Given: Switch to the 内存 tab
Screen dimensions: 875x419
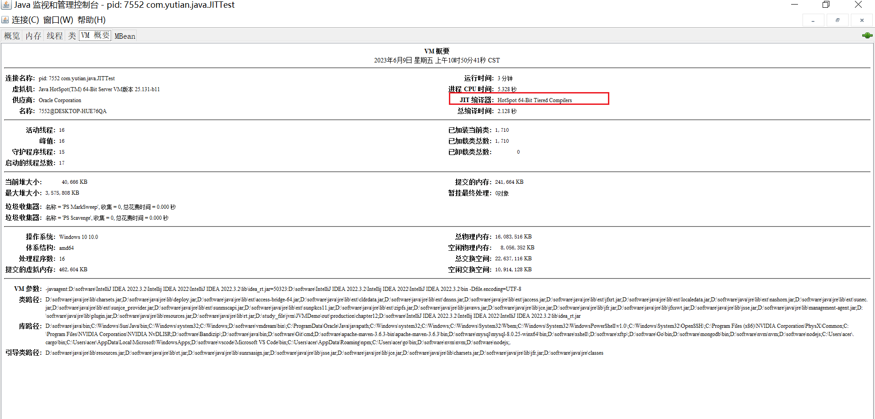Looking at the screenshot, I should pos(33,36).
